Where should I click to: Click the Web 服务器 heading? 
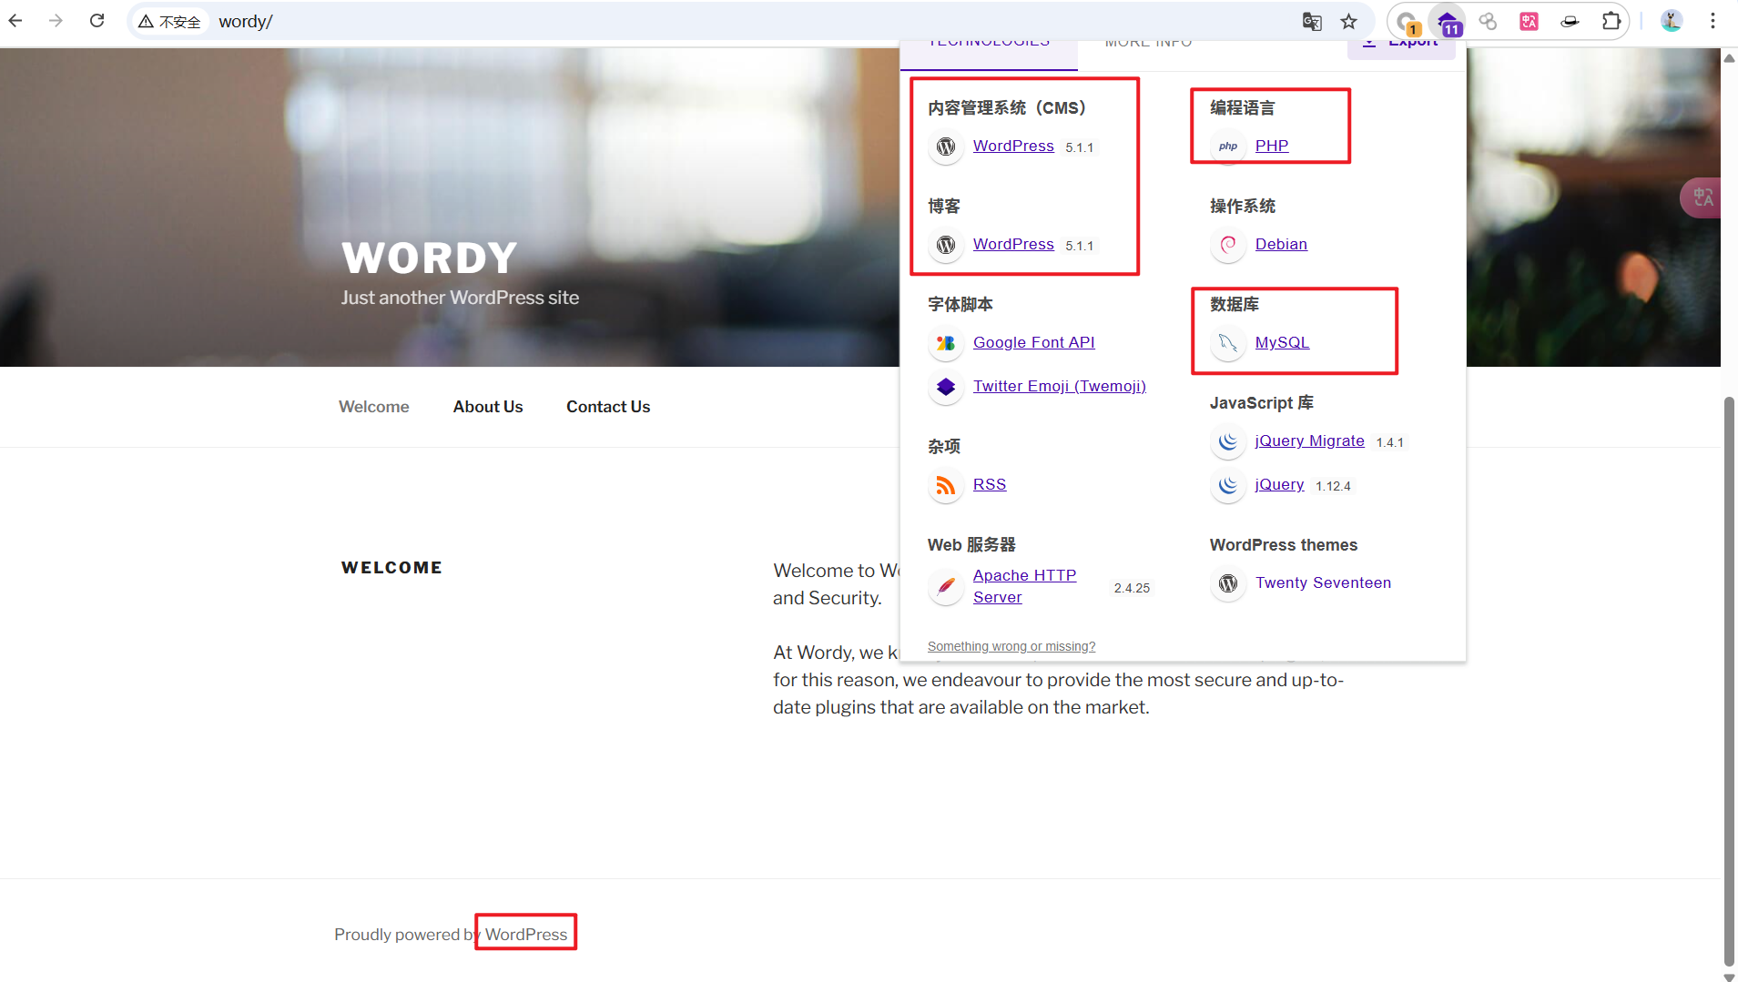pyautogui.click(x=971, y=544)
